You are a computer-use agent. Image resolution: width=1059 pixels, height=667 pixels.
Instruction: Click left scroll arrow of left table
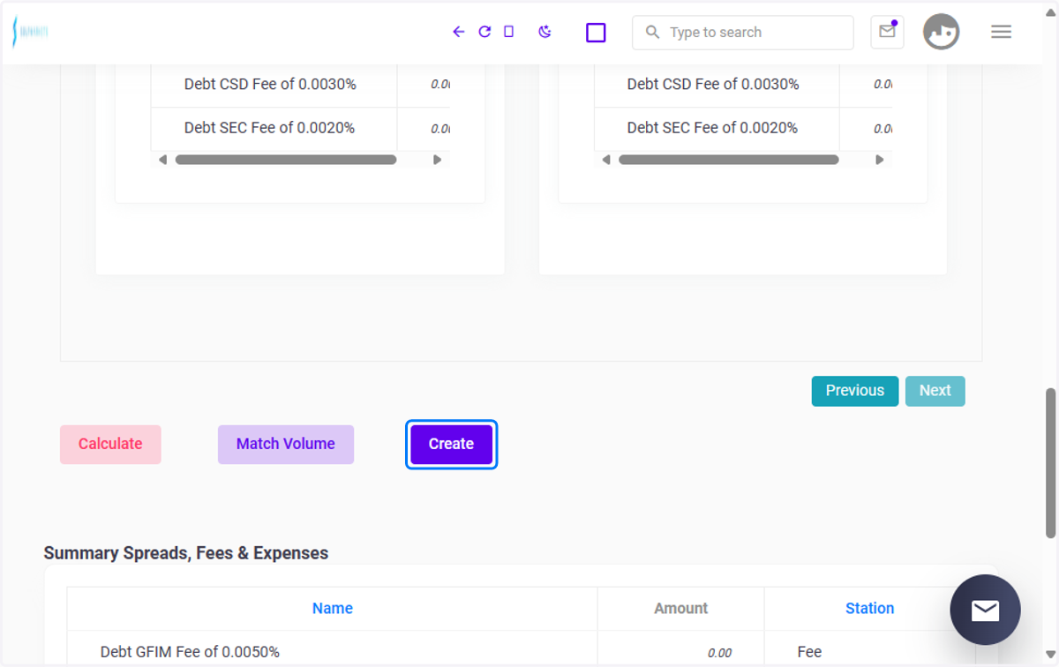[x=162, y=160]
